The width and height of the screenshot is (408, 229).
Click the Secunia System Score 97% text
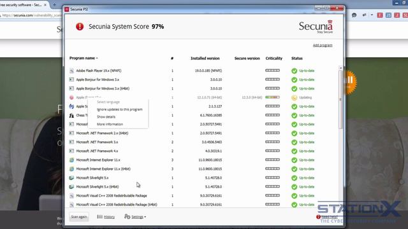tap(126, 27)
